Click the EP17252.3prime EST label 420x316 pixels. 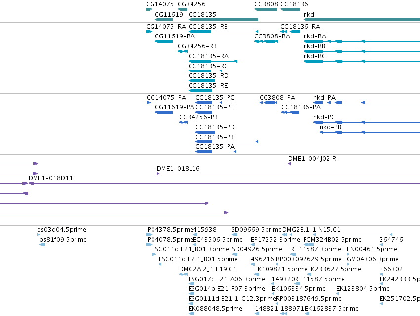(275, 240)
